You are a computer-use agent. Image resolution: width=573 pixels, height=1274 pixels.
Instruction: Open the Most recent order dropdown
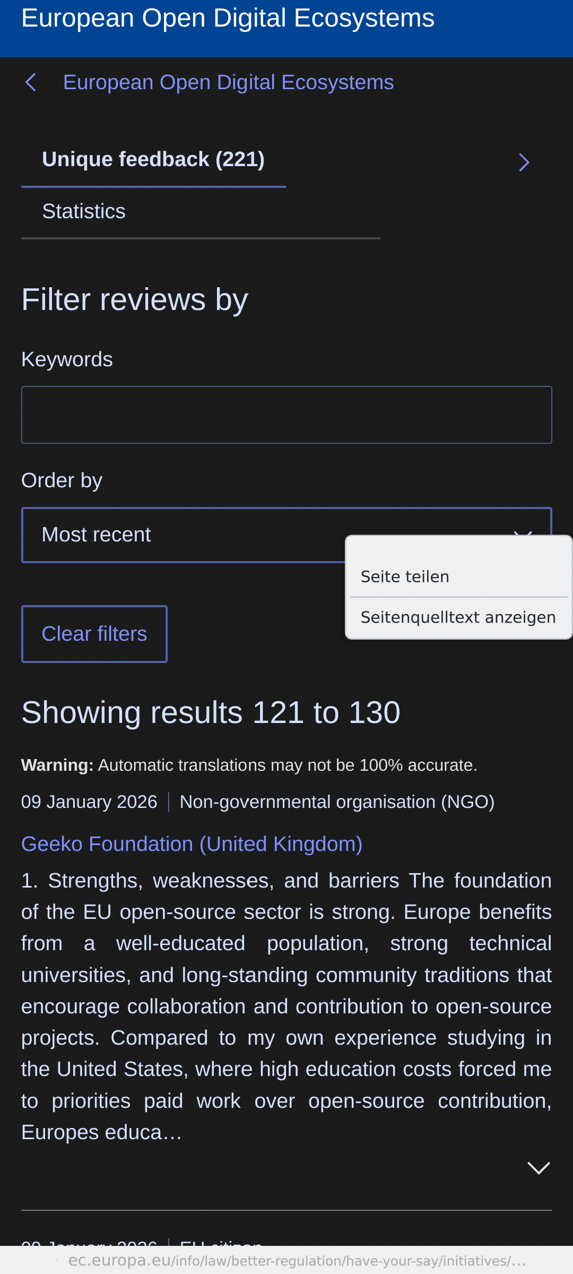[x=180, y=535]
